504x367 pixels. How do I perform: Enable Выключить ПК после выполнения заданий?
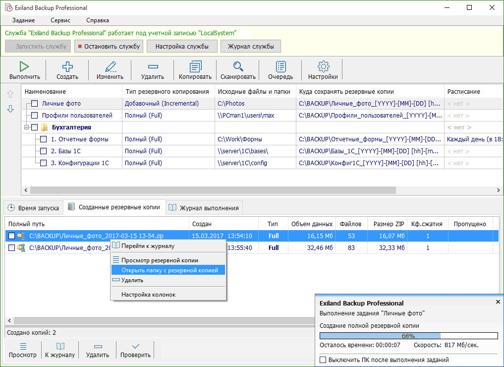(x=323, y=360)
